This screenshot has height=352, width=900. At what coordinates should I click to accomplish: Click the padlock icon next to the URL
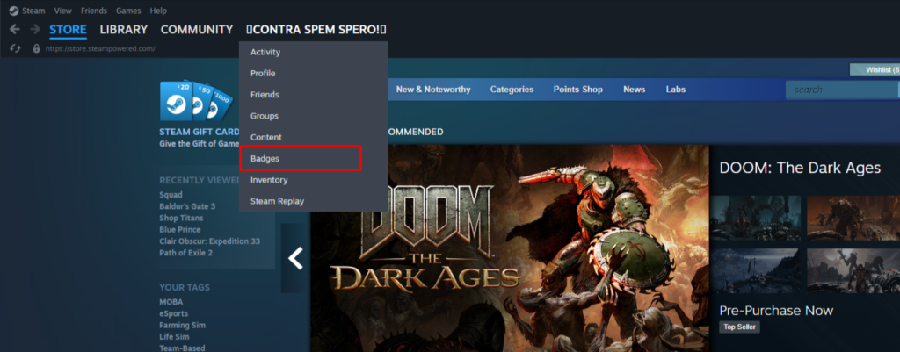(37, 49)
